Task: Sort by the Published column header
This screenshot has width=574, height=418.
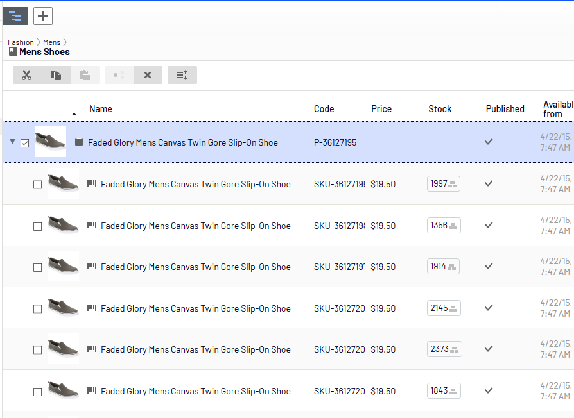Action: coord(505,109)
